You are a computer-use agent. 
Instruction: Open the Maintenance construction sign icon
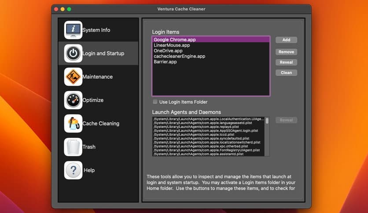click(x=73, y=77)
